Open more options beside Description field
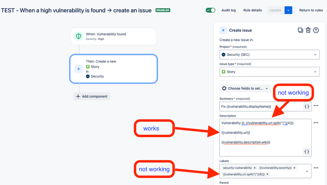 coord(316,123)
